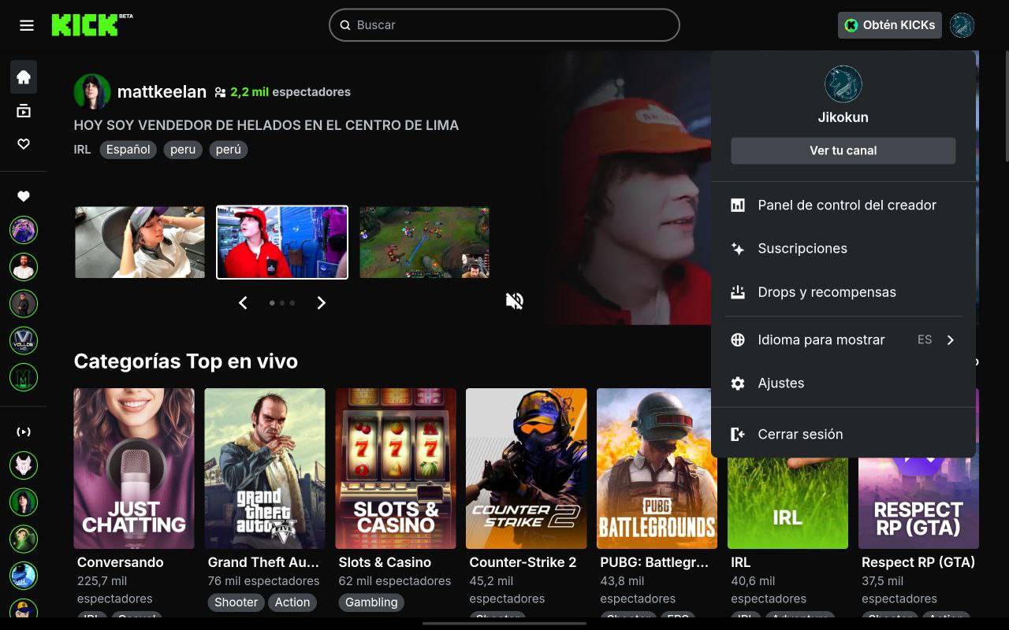Unmute the featured stream audio
Image resolution: width=1009 pixels, height=630 pixels.
[515, 301]
